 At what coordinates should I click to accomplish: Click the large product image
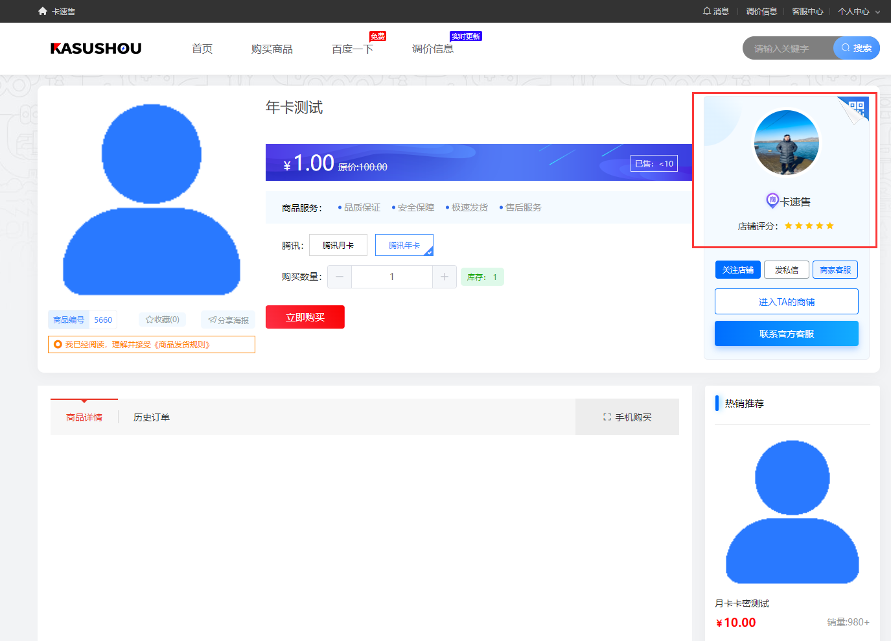click(152, 200)
